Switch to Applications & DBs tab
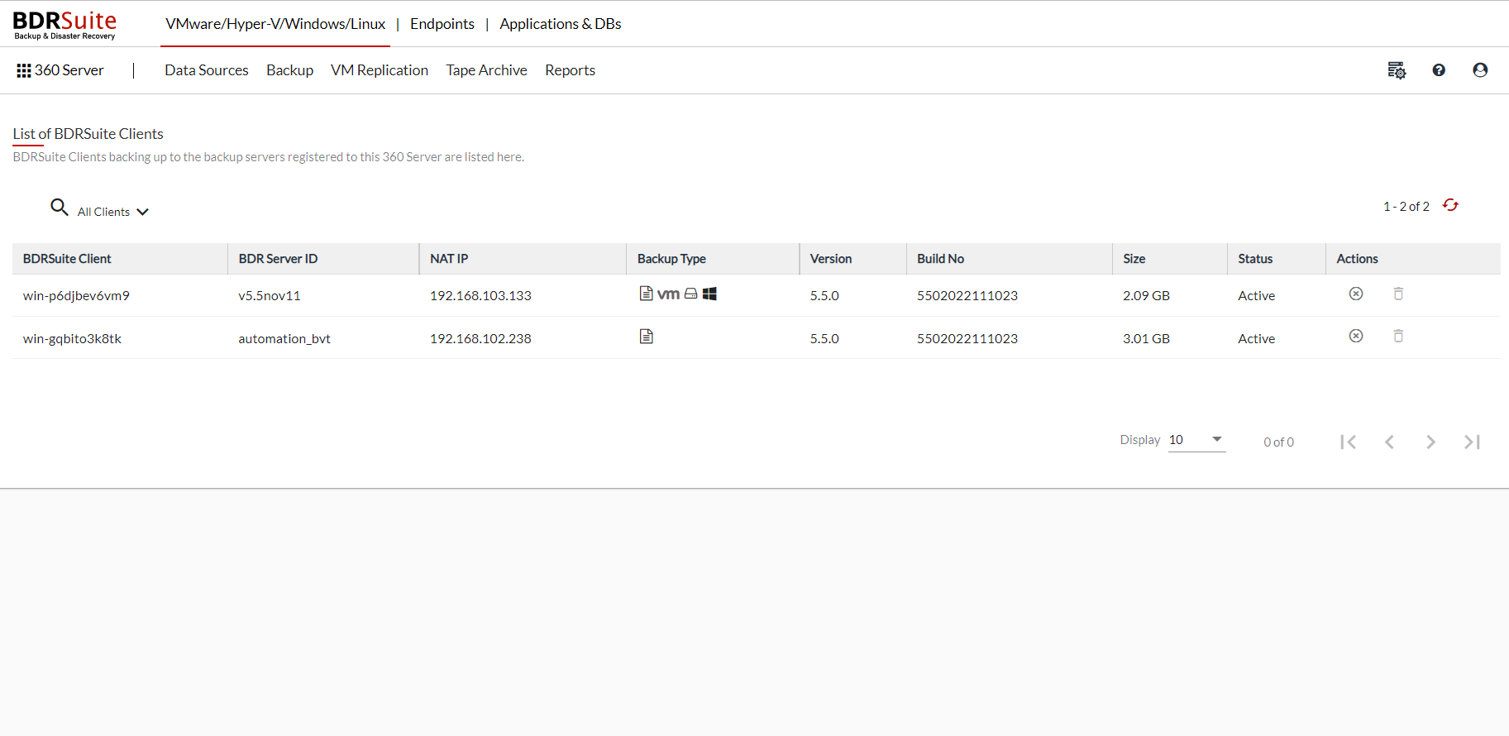The width and height of the screenshot is (1509, 736). [x=561, y=24]
